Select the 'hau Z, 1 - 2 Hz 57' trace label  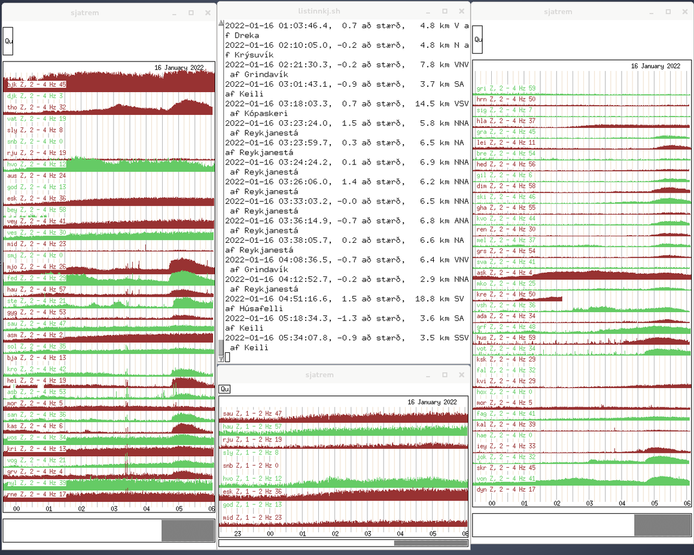click(252, 427)
